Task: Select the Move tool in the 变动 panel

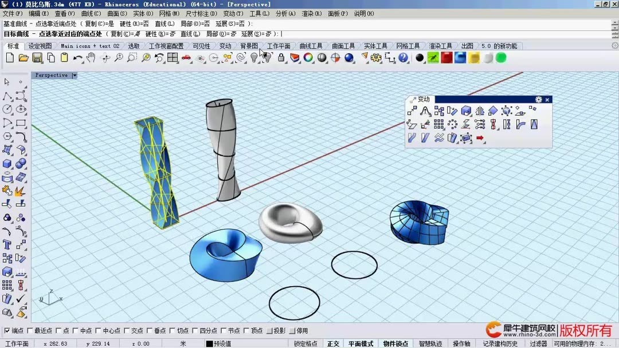Action: [412, 110]
